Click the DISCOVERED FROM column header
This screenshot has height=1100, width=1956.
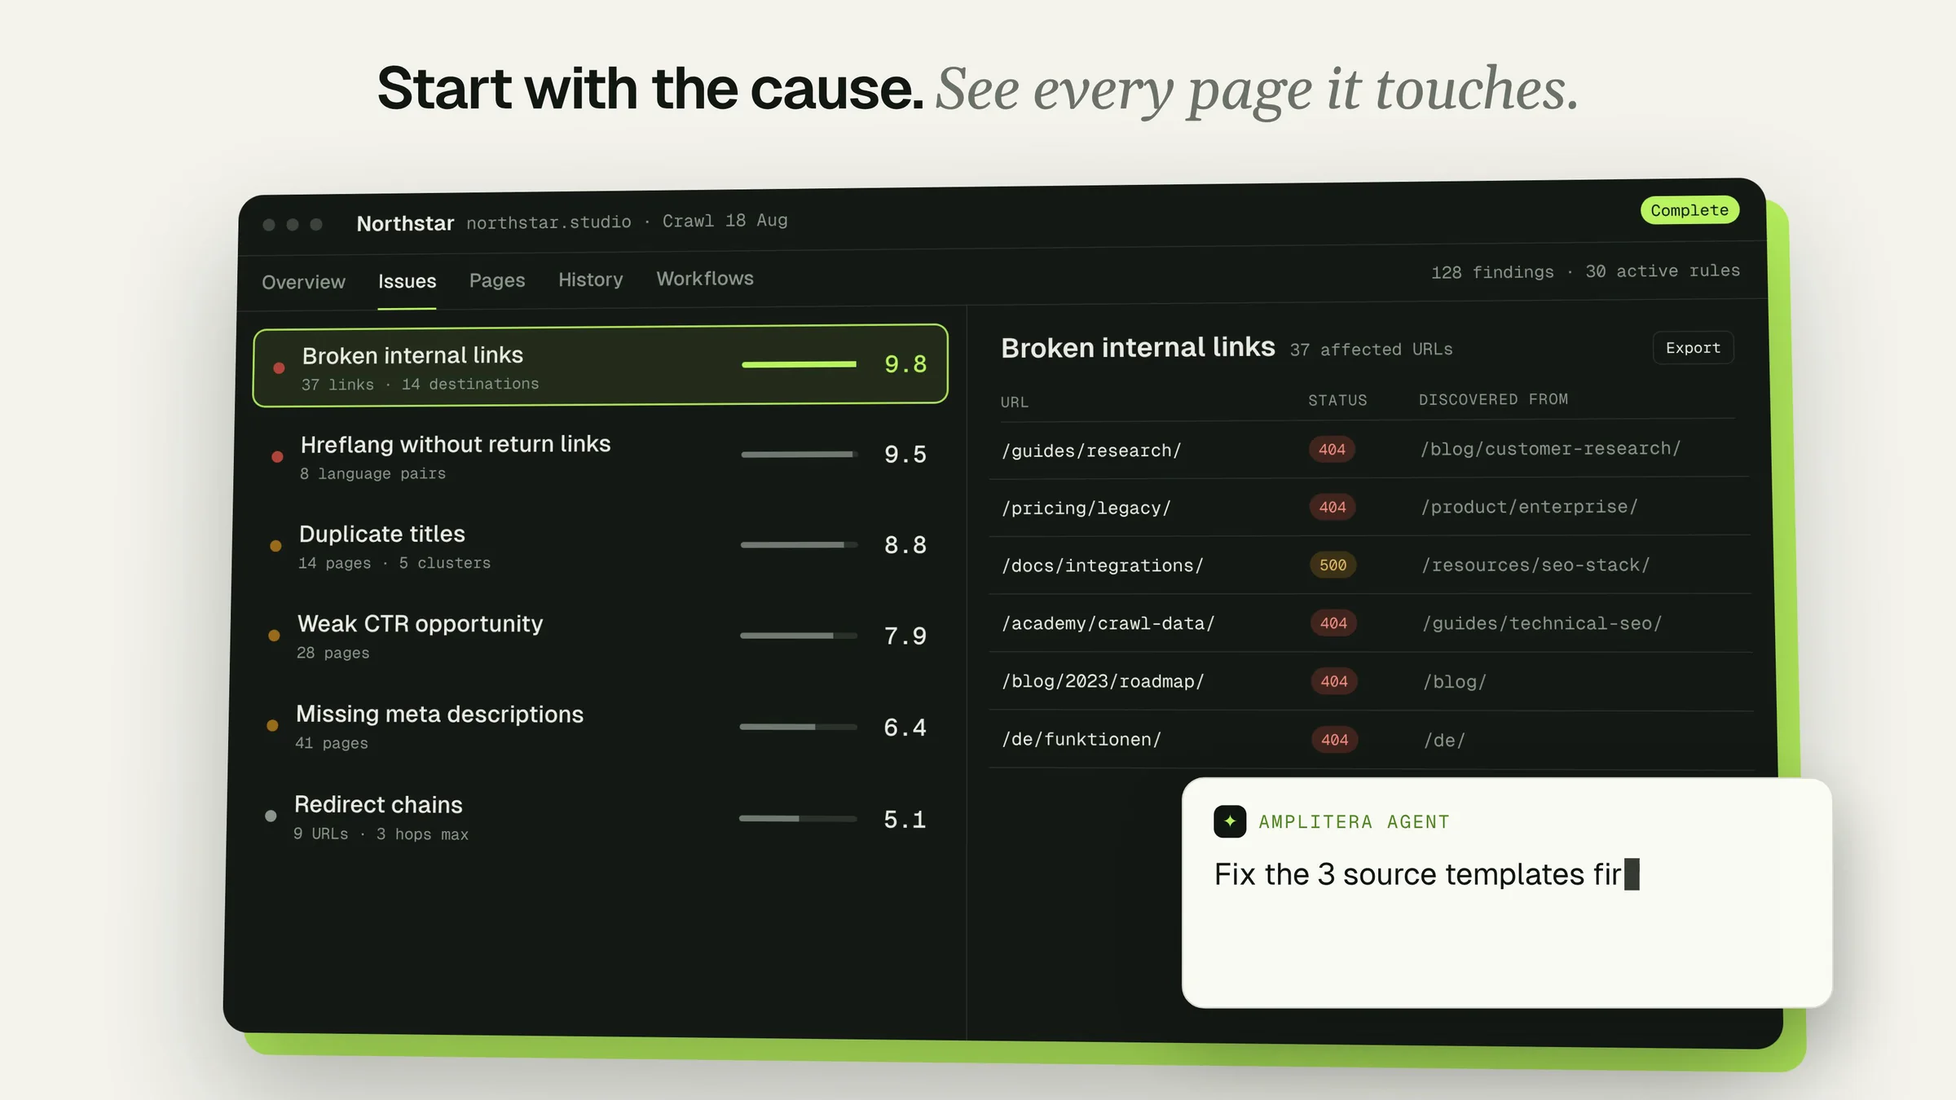[x=1493, y=399]
